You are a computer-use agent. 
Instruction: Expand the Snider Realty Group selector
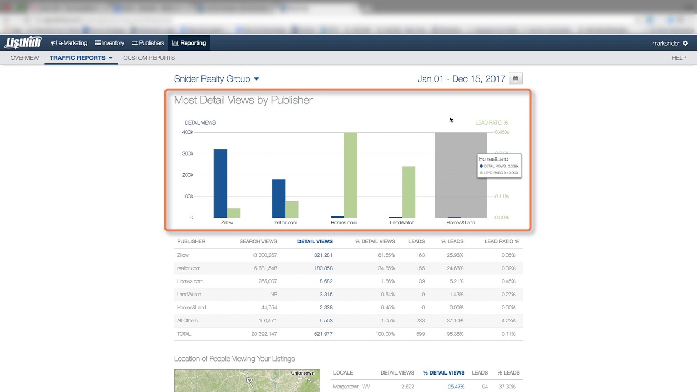217,79
